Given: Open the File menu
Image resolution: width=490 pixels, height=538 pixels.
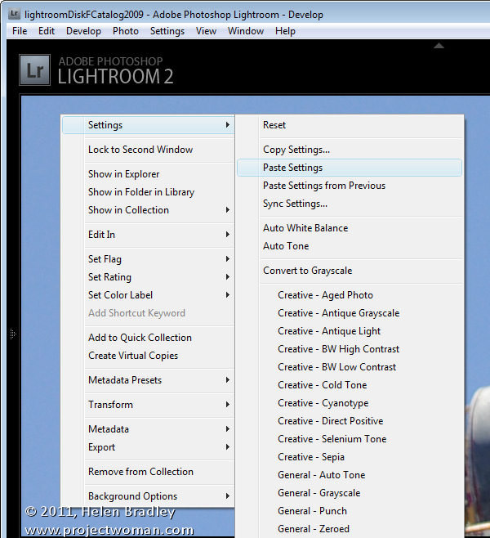Looking at the screenshot, I should tap(20, 31).
